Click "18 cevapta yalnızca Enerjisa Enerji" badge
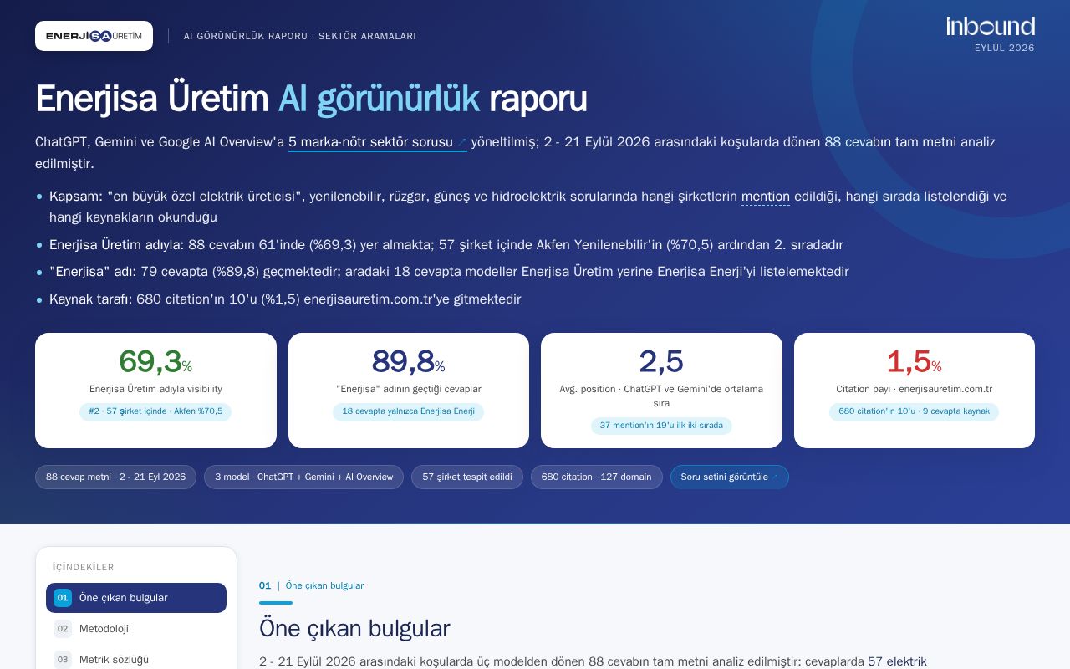The height and width of the screenshot is (669, 1070). [408, 411]
